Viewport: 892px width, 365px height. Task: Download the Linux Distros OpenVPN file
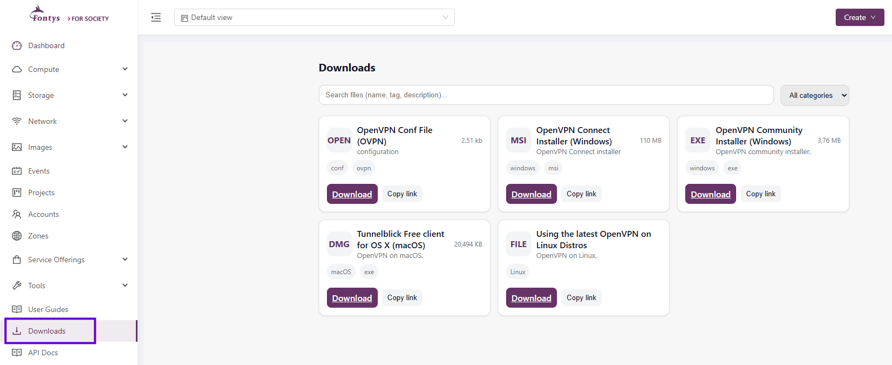click(x=532, y=298)
